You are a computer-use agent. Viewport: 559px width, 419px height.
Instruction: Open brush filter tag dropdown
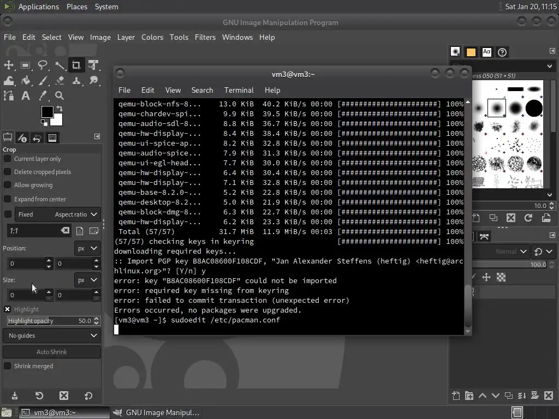tap(550, 66)
